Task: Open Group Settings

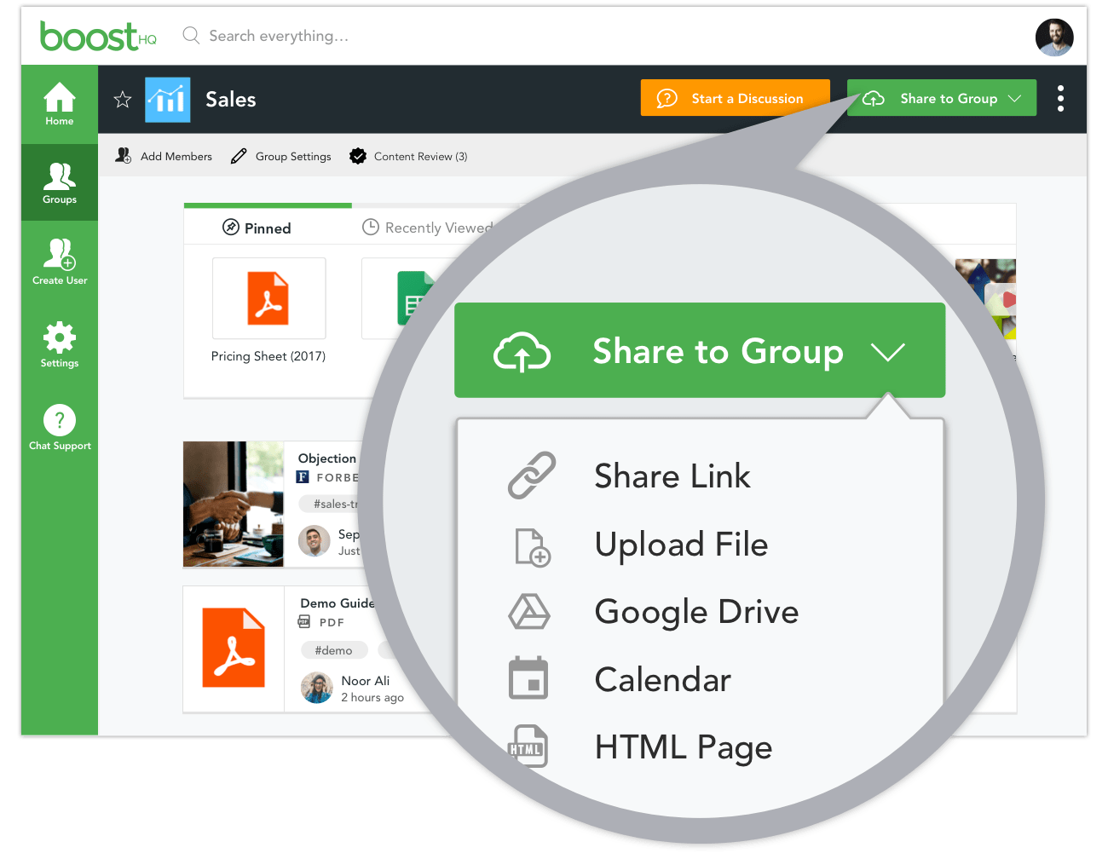Action: pos(281,156)
